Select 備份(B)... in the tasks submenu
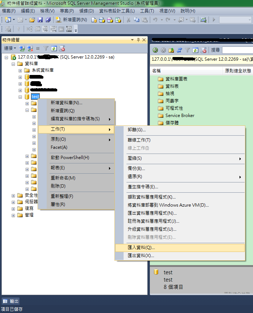The width and height of the screenshot is (253, 313). [x=180, y=169]
